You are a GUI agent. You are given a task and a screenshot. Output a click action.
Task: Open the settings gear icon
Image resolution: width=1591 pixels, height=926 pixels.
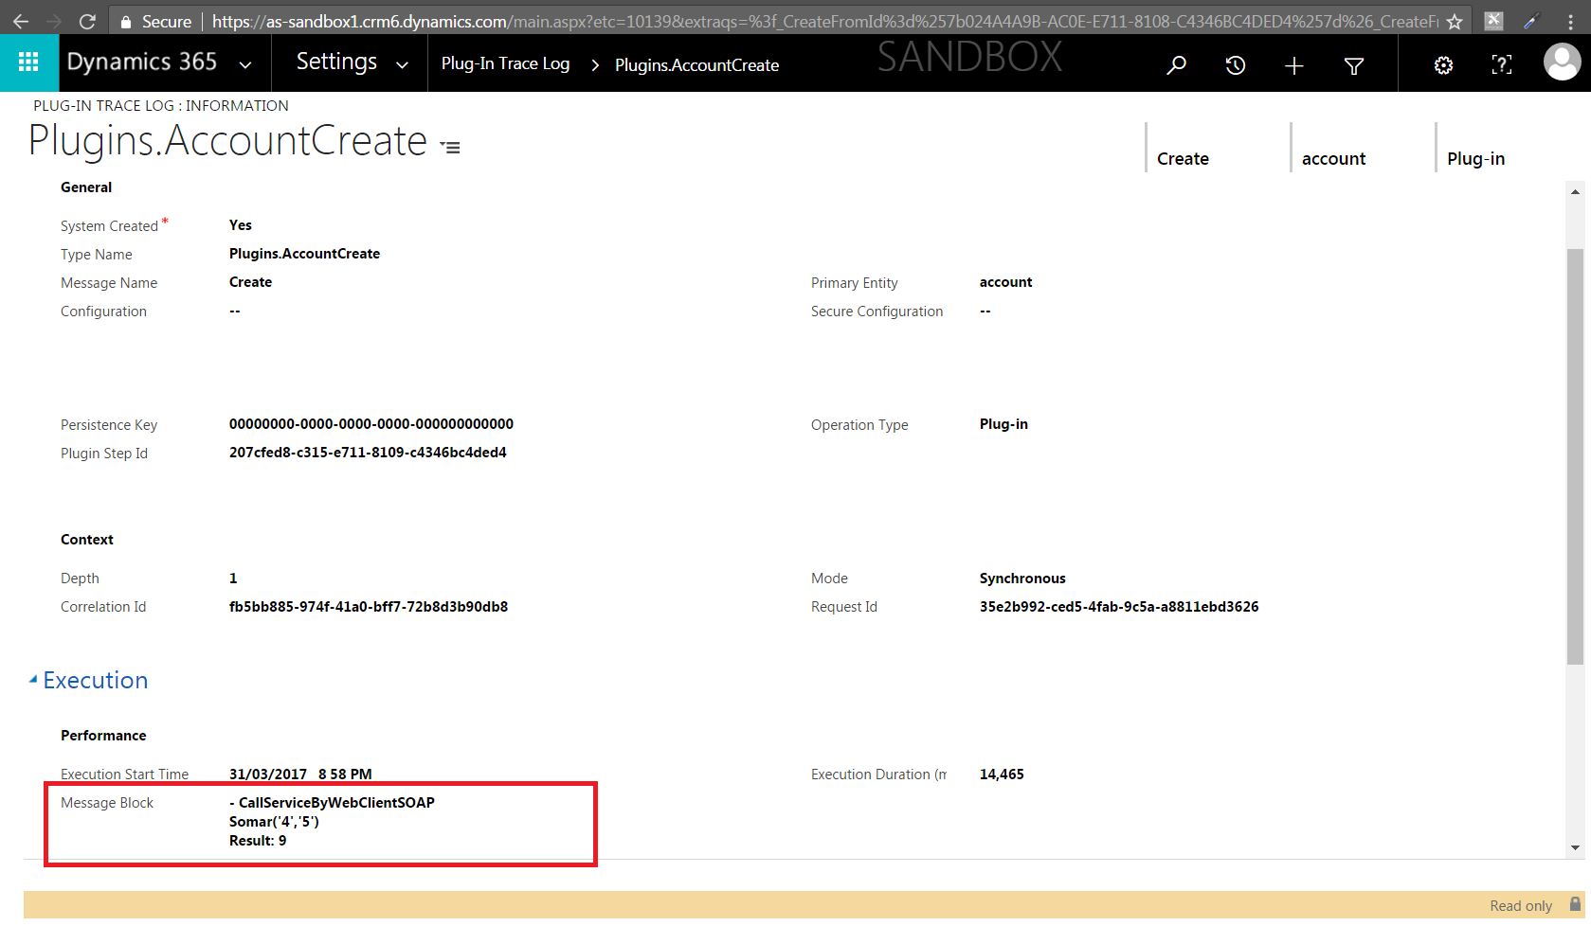[x=1442, y=65]
